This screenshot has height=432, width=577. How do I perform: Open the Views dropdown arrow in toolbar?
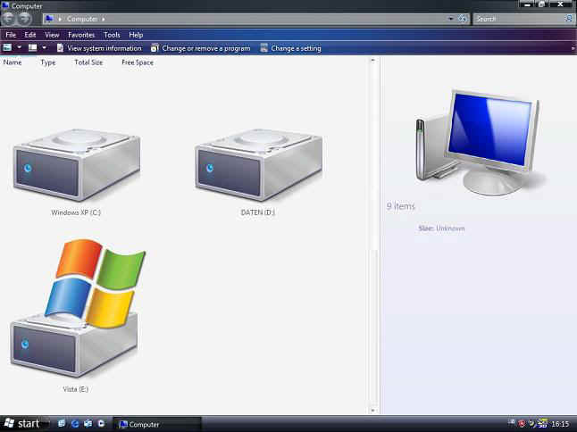point(43,48)
